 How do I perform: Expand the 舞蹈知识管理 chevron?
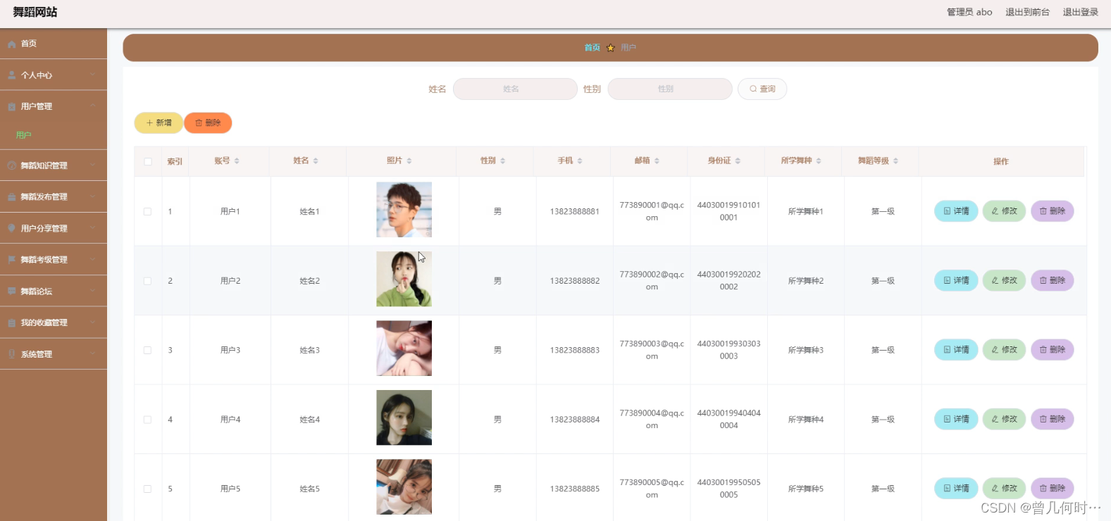(93, 165)
